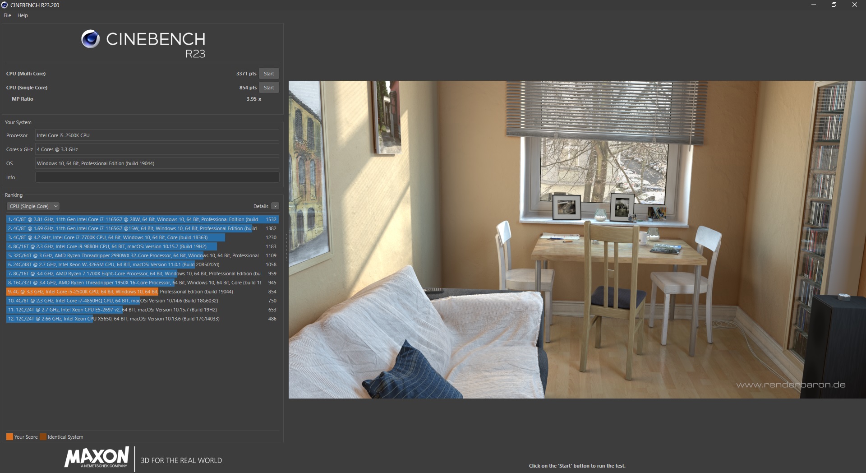
Task: Click the multi core score 3371 pts
Action: click(246, 74)
